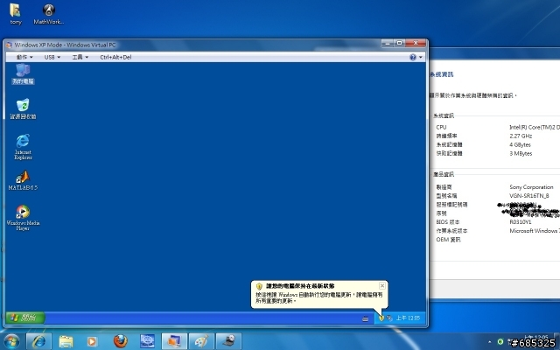Open the 工具 (Tools) menu
This screenshot has width=560, height=350.
click(80, 57)
